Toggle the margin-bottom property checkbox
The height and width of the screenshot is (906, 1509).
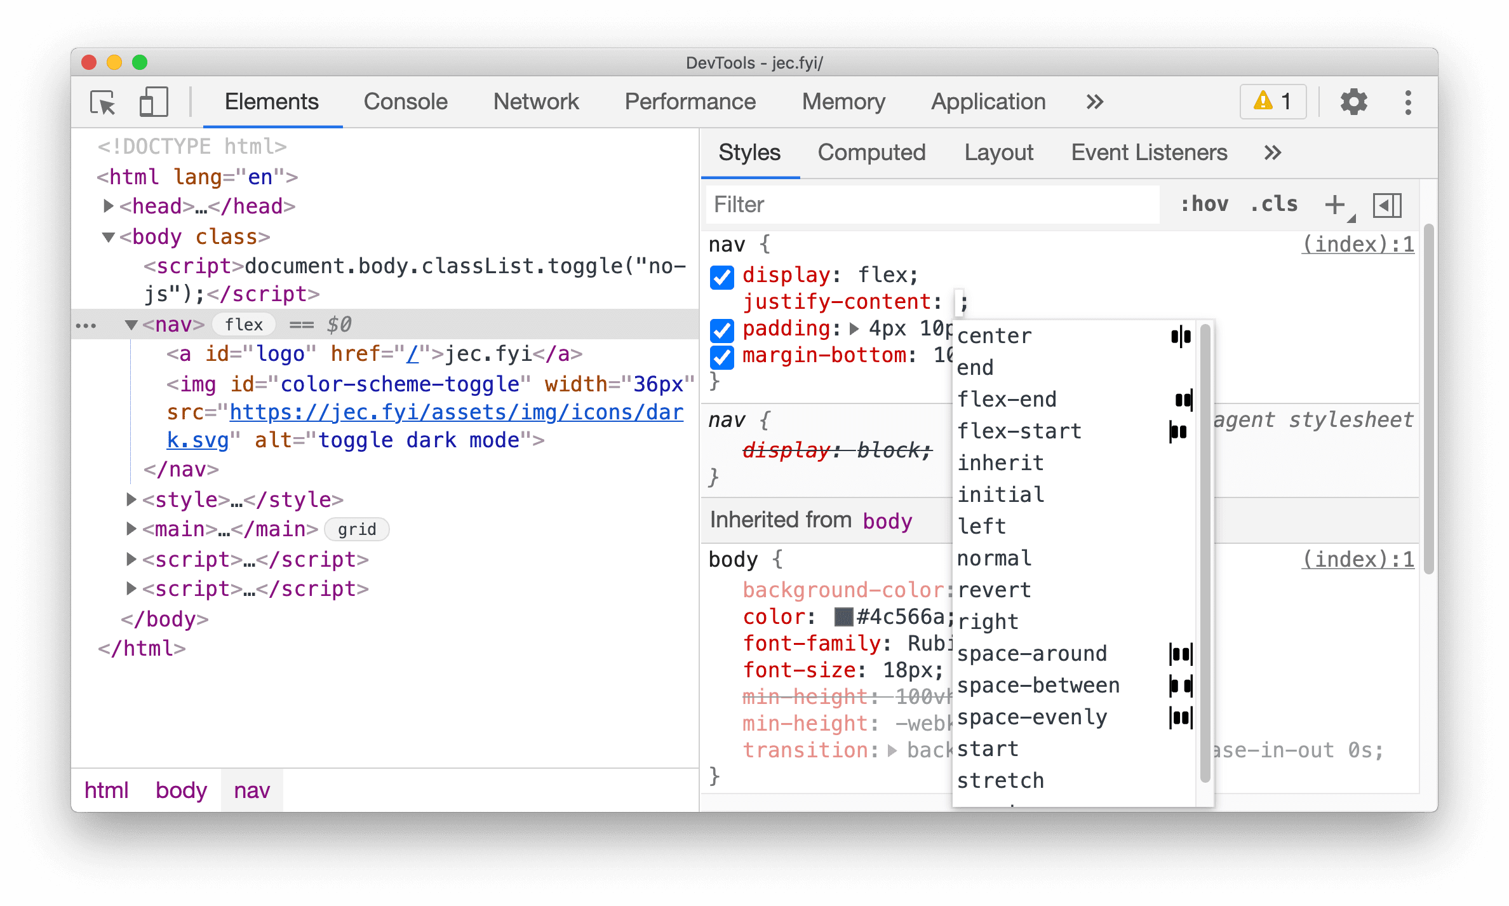pyautogui.click(x=721, y=357)
